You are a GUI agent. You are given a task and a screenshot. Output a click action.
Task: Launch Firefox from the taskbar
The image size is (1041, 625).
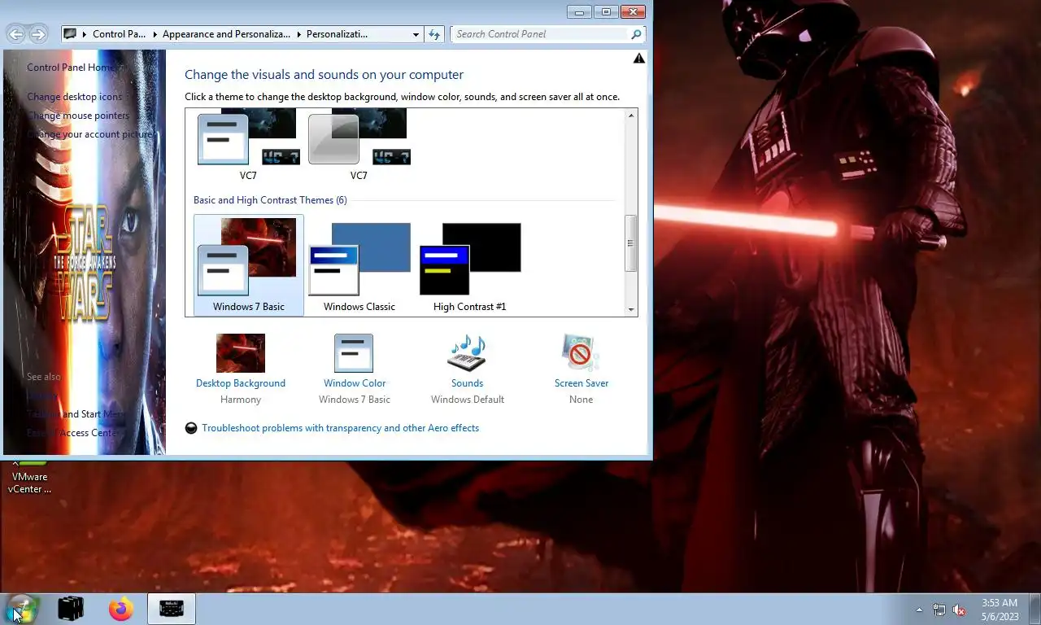coord(120,609)
